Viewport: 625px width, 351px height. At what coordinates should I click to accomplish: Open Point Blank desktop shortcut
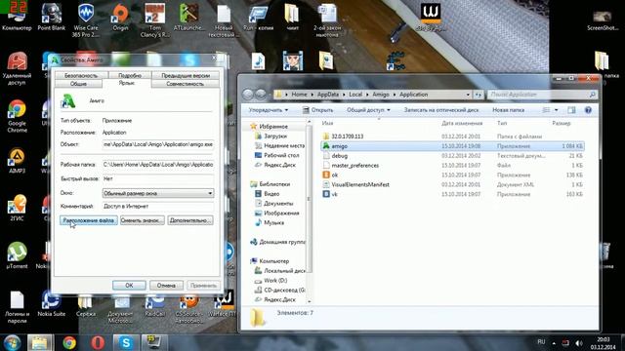tap(52, 17)
